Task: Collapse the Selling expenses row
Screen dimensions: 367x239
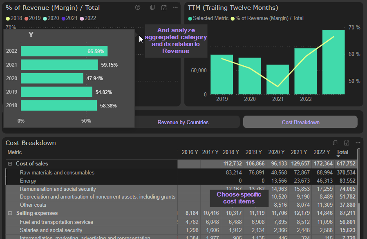Action: pyautogui.click(x=10, y=213)
